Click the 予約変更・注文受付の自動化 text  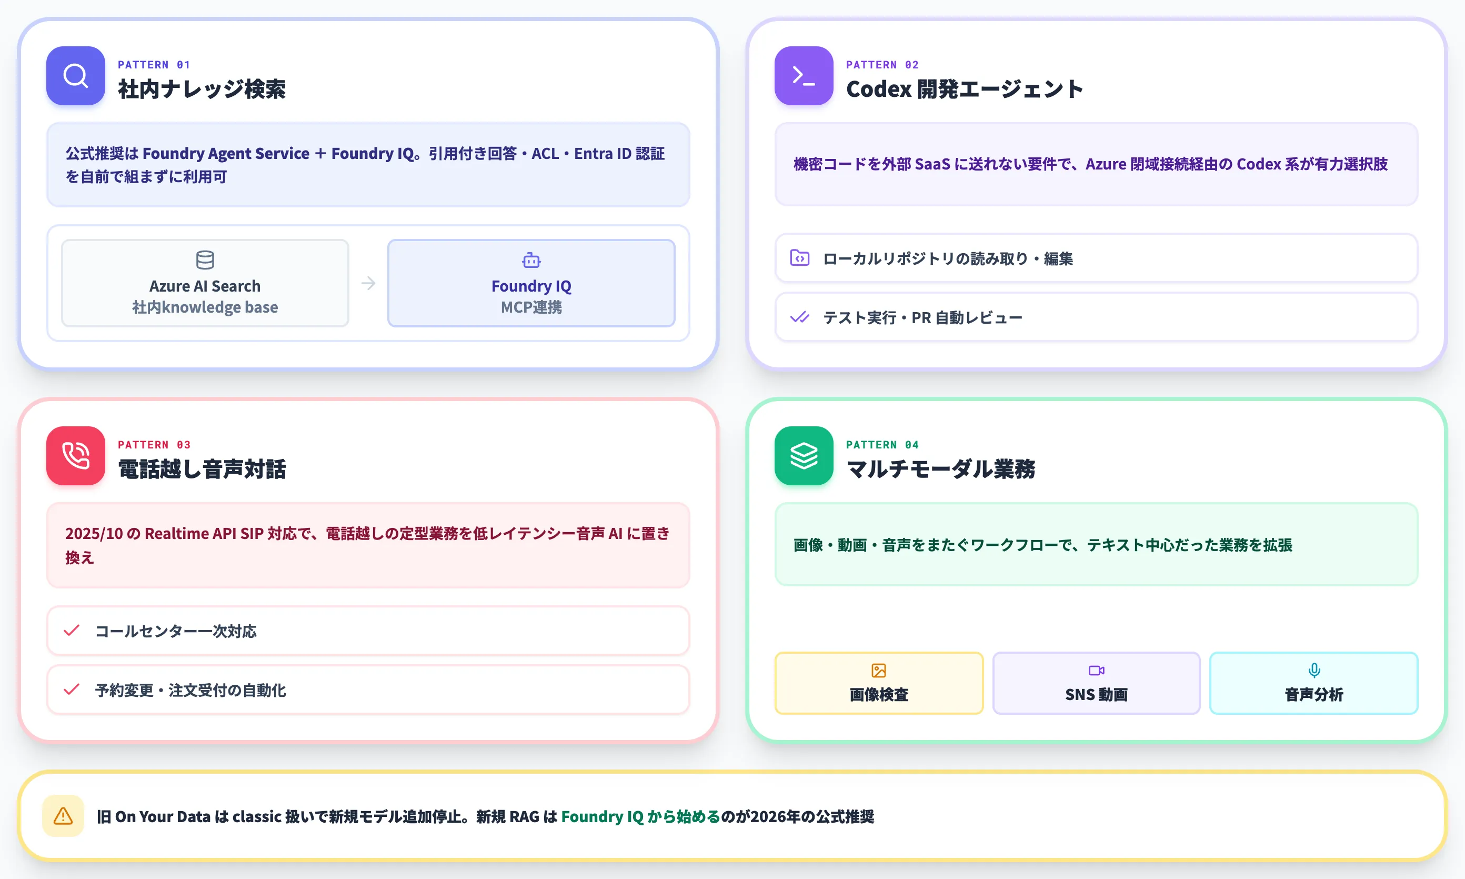(190, 690)
